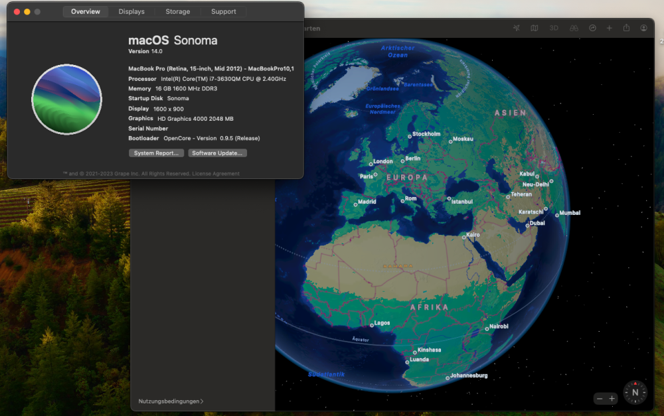Open the share icon in Maps toolbar
This screenshot has height=416, width=664.
626,28
